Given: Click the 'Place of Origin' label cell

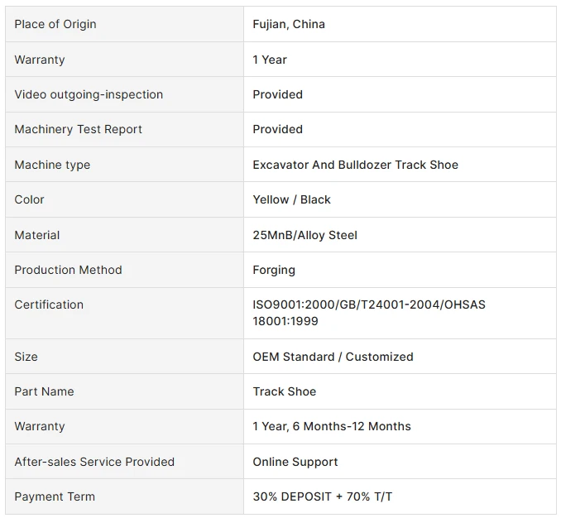Looking at the screenshot, I should (124, 24).
